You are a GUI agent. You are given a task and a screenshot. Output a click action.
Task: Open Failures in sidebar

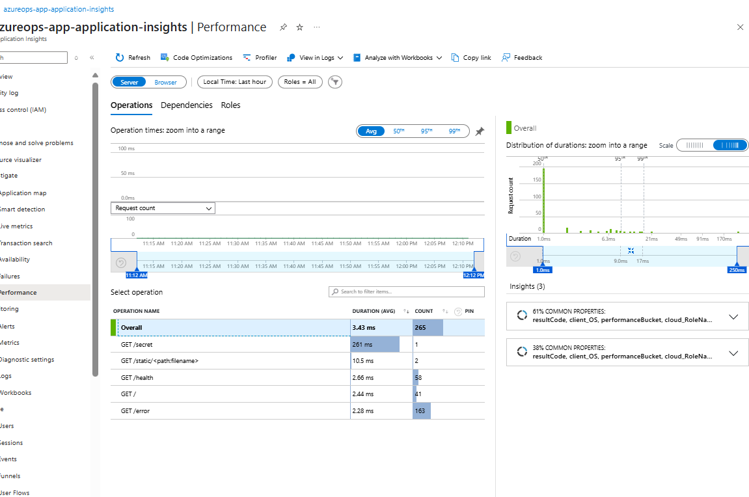10,276
